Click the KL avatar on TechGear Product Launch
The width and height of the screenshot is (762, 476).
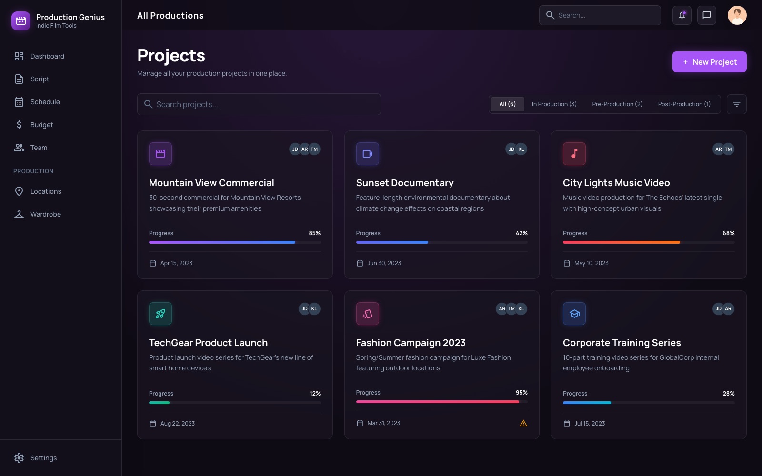click(314, 309)
